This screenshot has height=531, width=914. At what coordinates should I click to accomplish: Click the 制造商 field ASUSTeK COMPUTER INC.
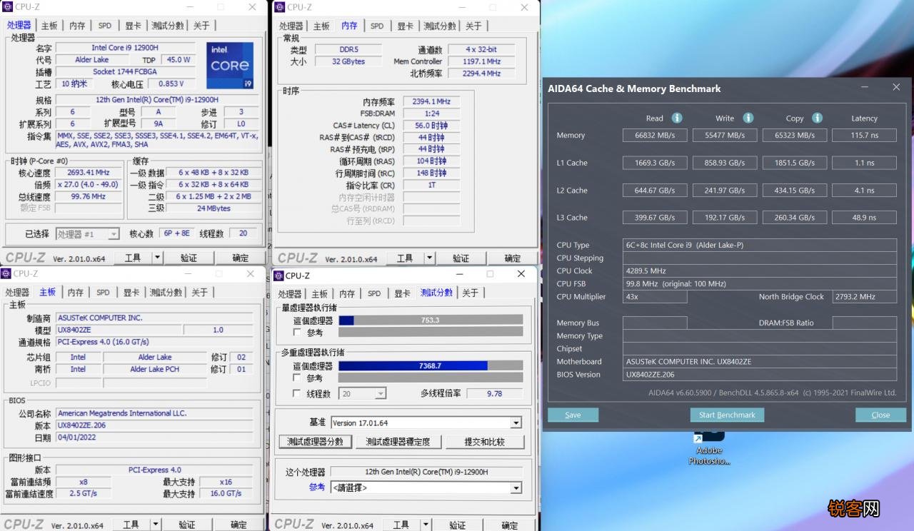[x=155, y=318]
